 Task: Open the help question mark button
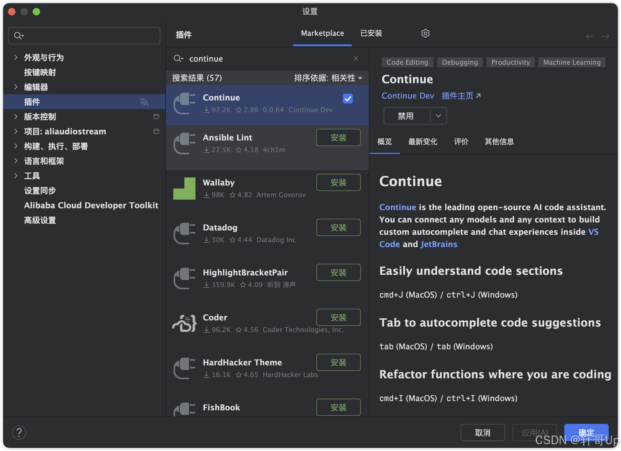[19, 433]
